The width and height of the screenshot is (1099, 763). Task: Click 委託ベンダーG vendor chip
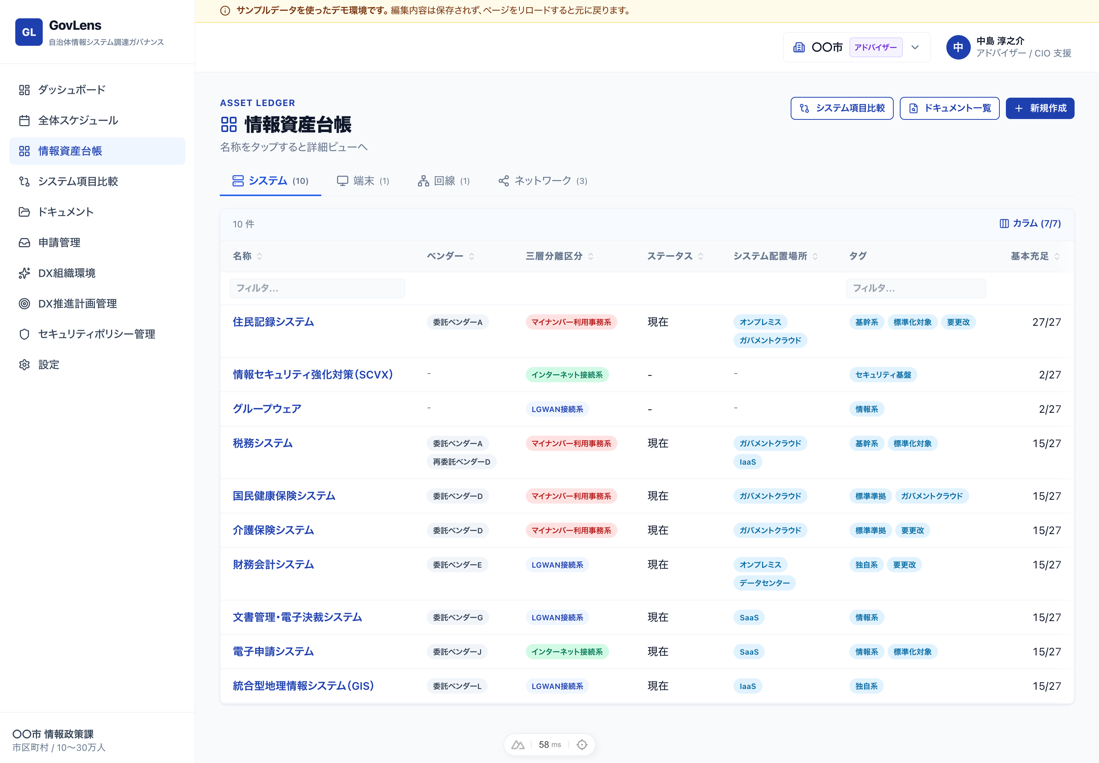click(x=458, y=618)
